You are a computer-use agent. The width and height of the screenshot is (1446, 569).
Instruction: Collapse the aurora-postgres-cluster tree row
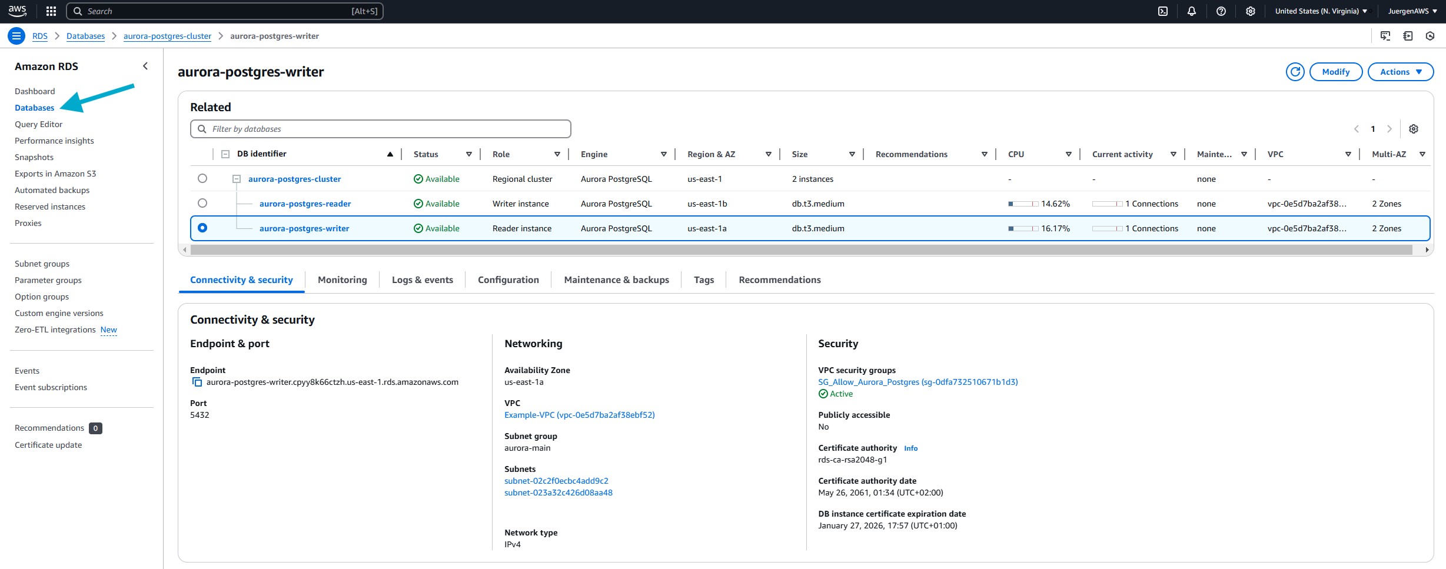tap(237, 179)
